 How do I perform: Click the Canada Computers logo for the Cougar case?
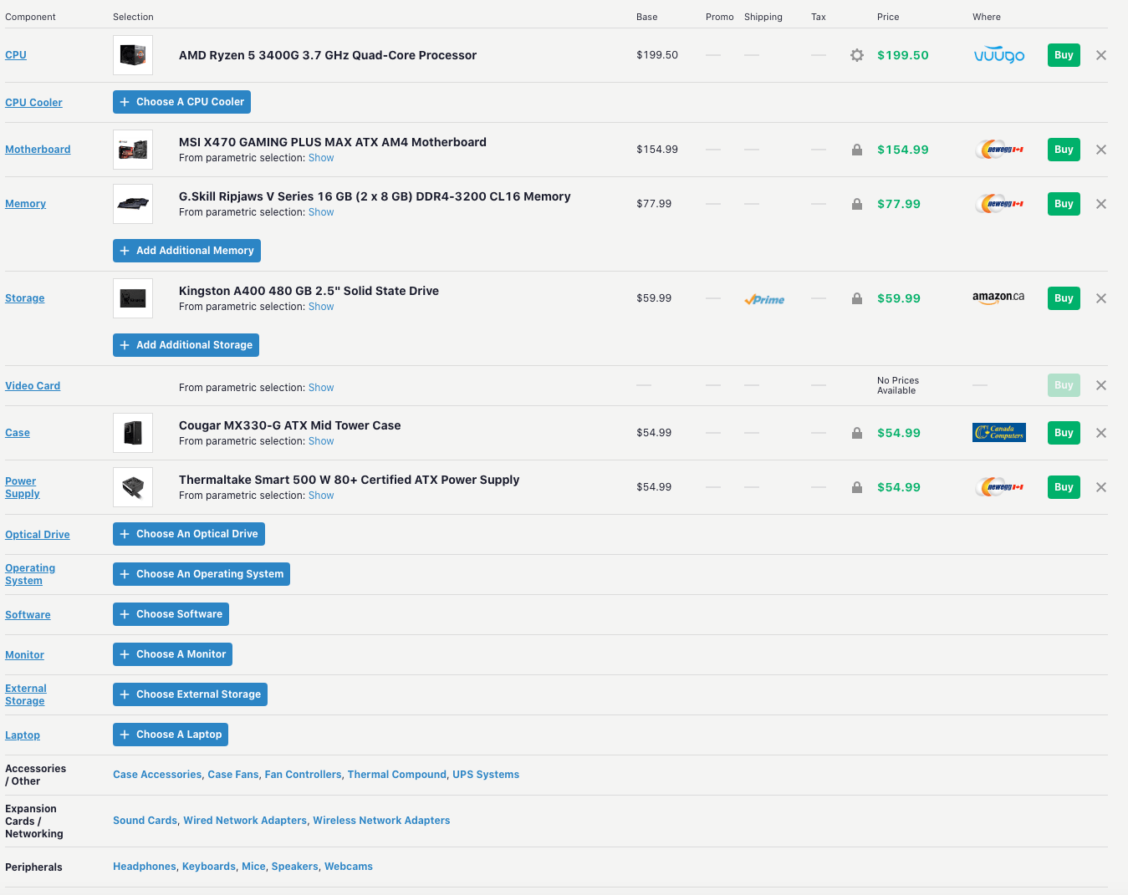click(x=998, y=432)
